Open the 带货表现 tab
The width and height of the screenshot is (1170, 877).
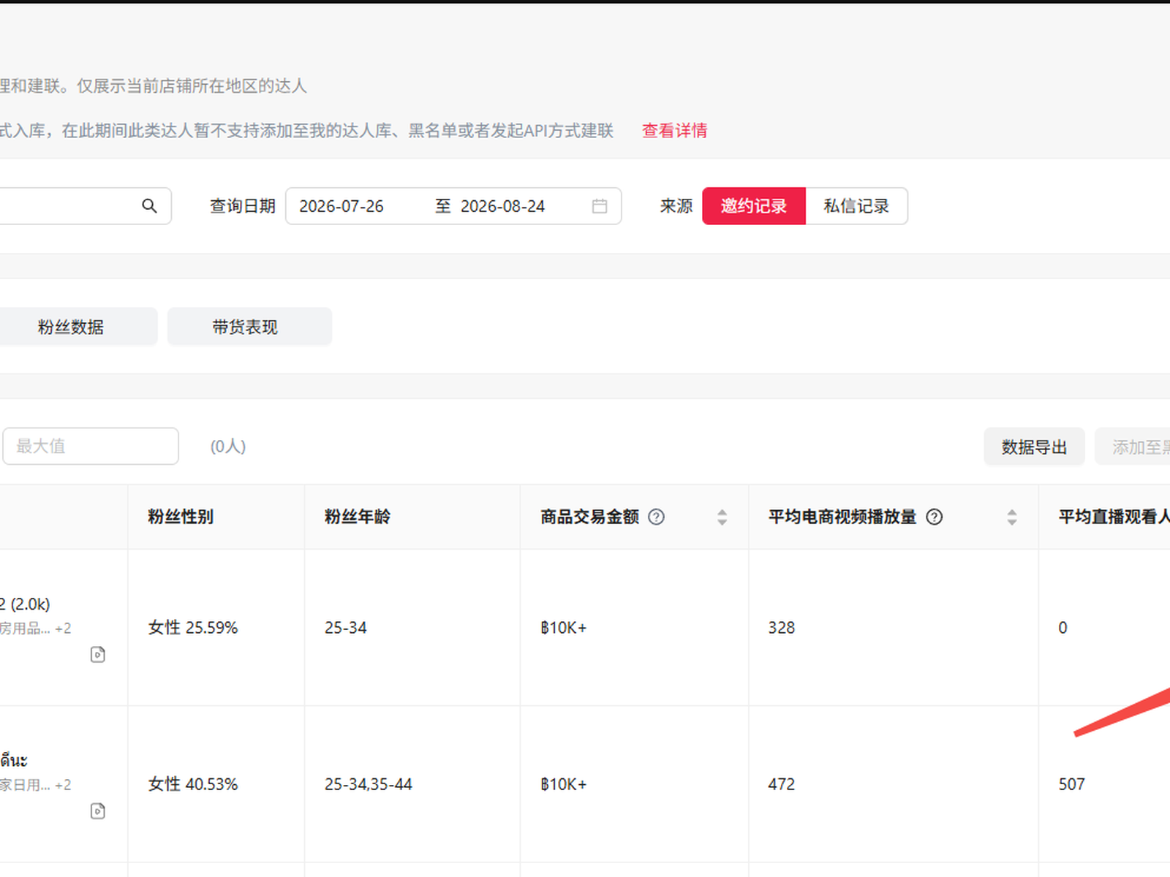[249, 327]
